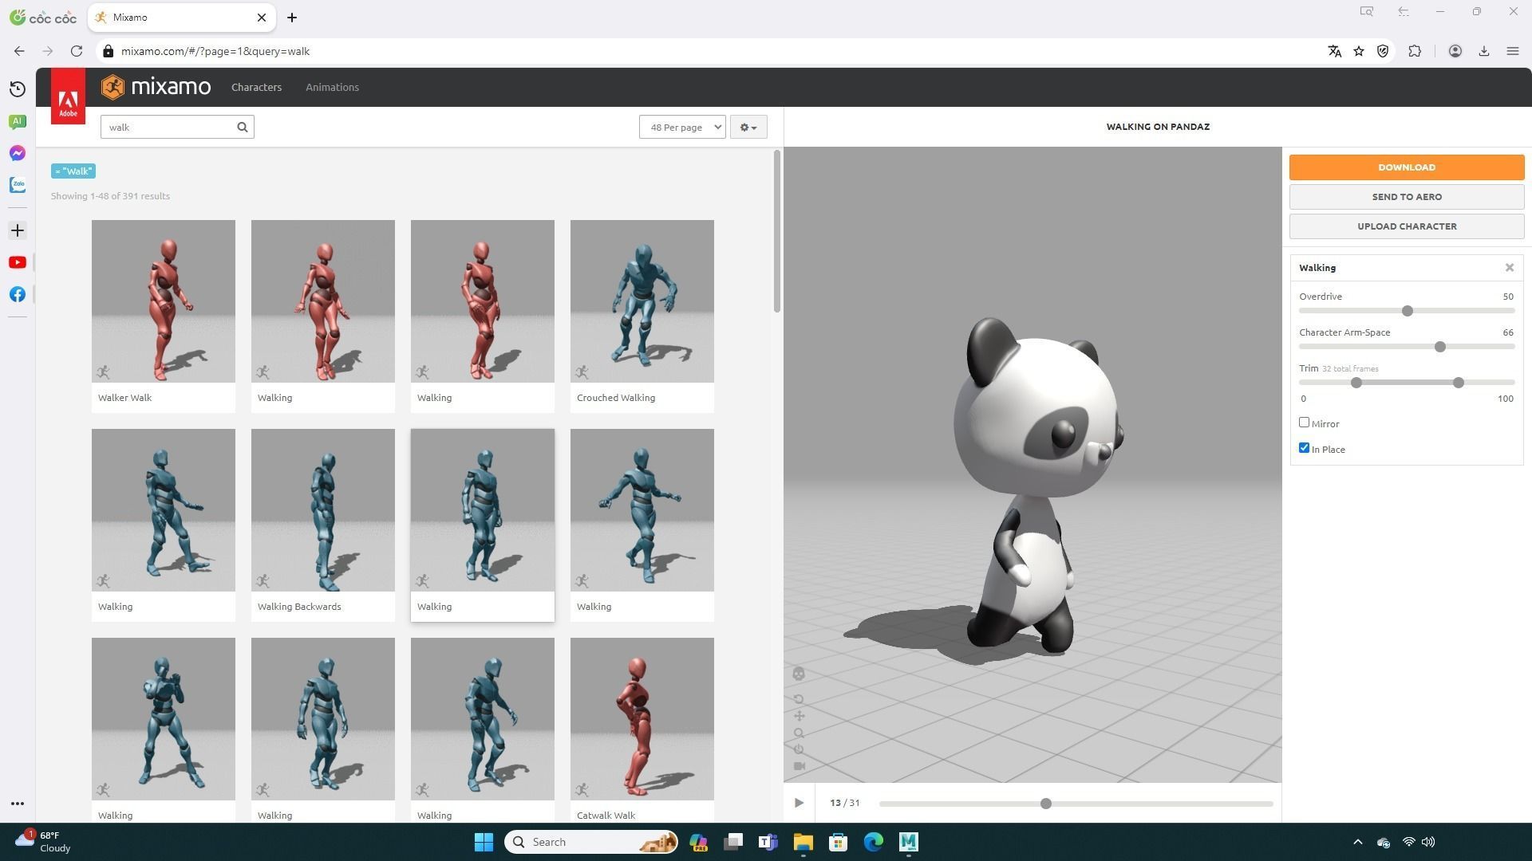
Task: Click the Mixamo logo in header
Action: 156,87
